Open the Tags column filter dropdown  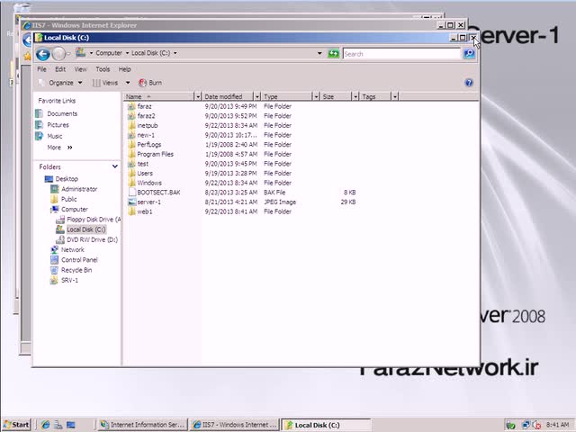[x=395, y=96]
